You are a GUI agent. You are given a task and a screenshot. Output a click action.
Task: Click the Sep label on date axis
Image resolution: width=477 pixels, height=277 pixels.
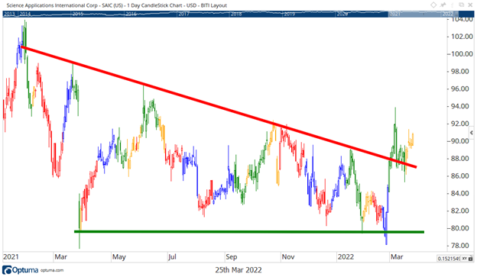point(231,257)
